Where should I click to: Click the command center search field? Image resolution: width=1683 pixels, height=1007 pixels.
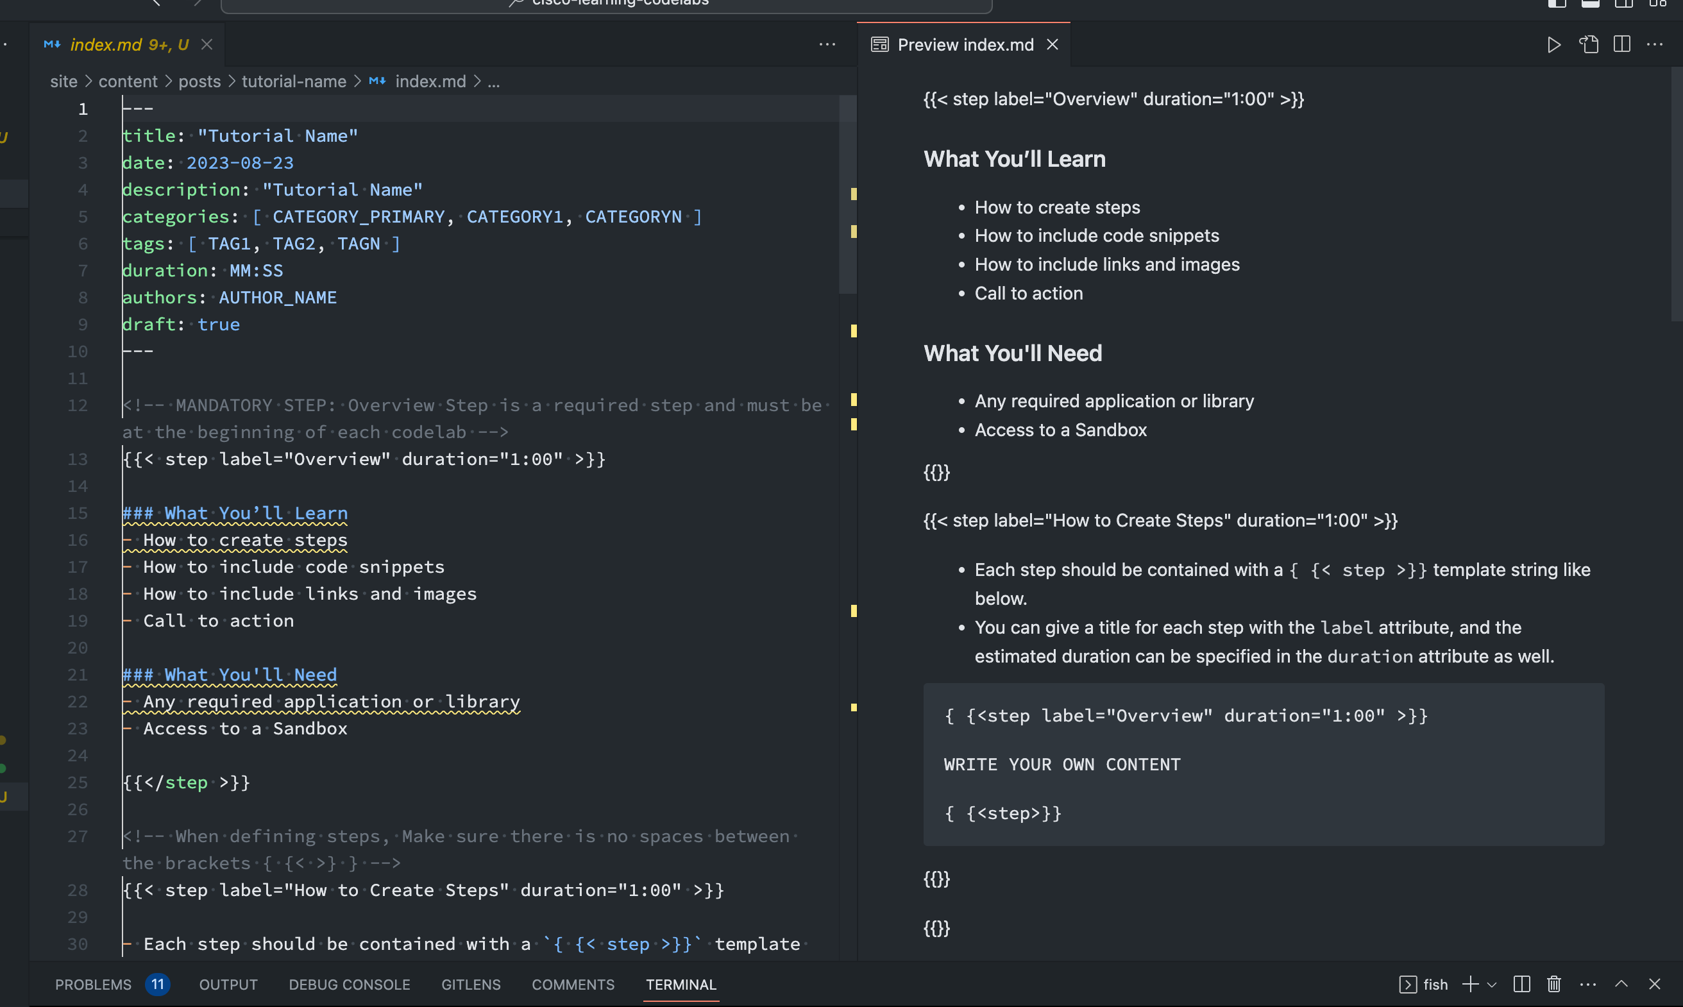pyautogui.click(x=607, y=4)
